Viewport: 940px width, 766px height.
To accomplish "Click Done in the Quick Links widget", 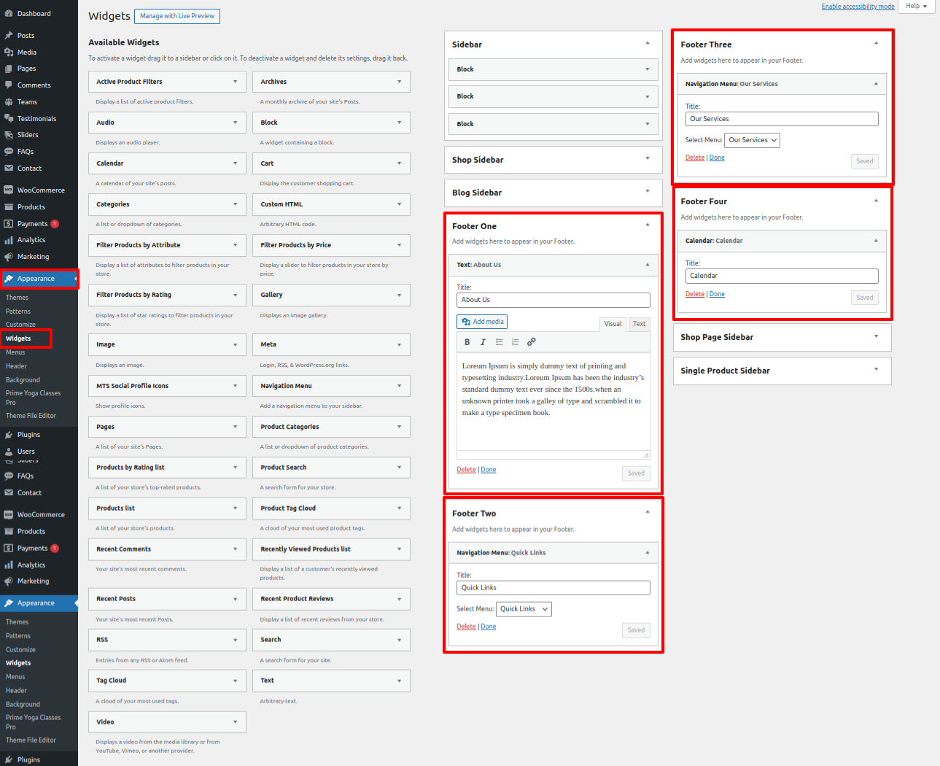I will pos(489,627).
